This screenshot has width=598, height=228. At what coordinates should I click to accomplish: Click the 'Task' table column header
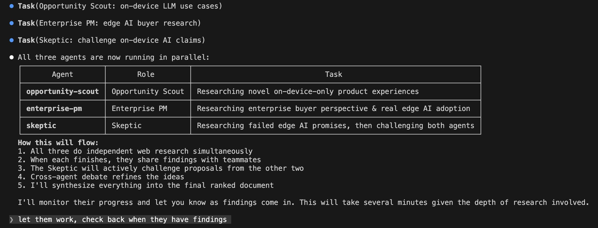point(333,74)
